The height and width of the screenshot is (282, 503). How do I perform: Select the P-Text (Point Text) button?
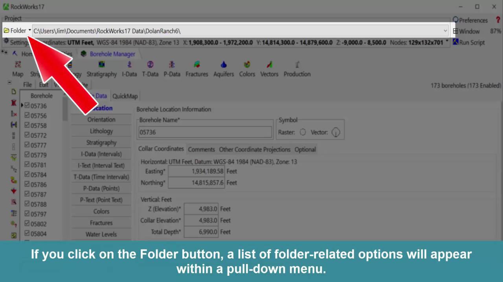pos(101,200)
